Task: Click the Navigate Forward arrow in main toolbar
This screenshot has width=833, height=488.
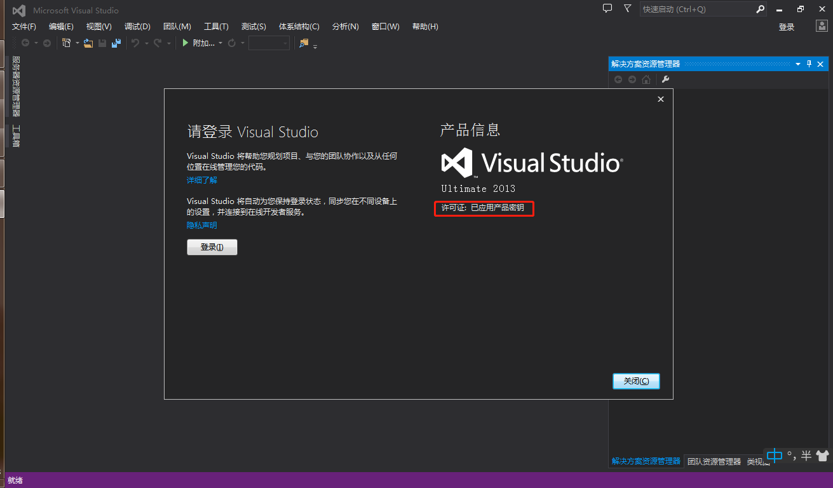Action: pos(47,43)
